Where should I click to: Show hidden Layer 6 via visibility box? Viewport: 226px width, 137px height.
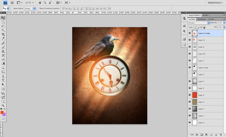[x=190, y=75]
